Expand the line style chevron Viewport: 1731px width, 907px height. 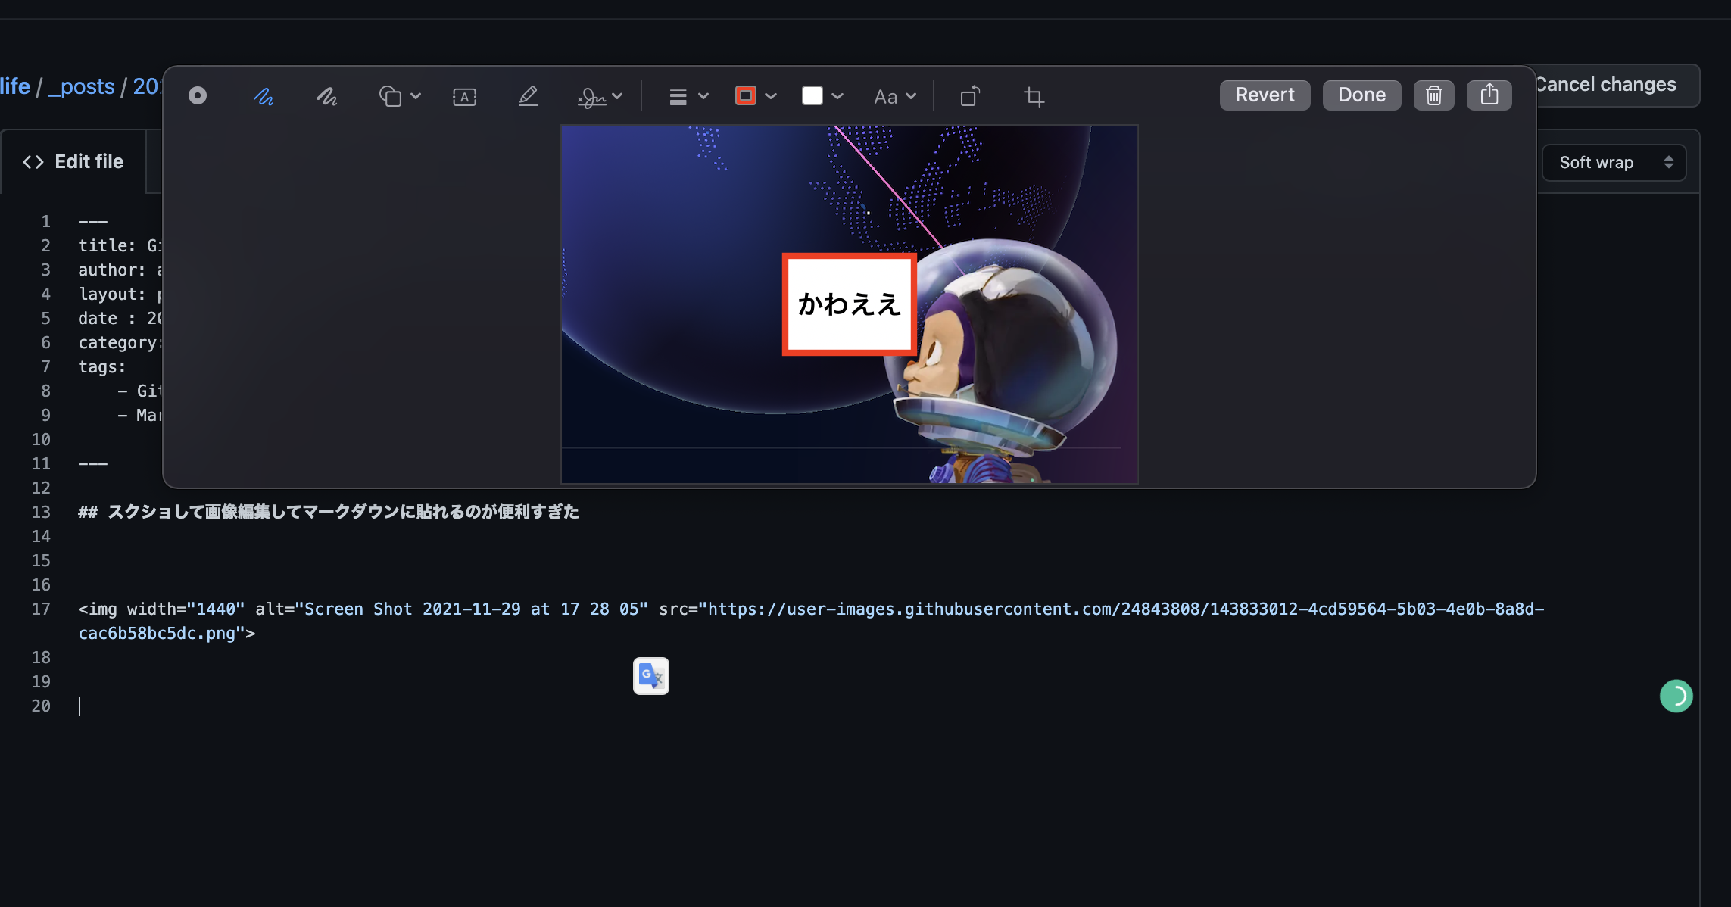point(703,96)
